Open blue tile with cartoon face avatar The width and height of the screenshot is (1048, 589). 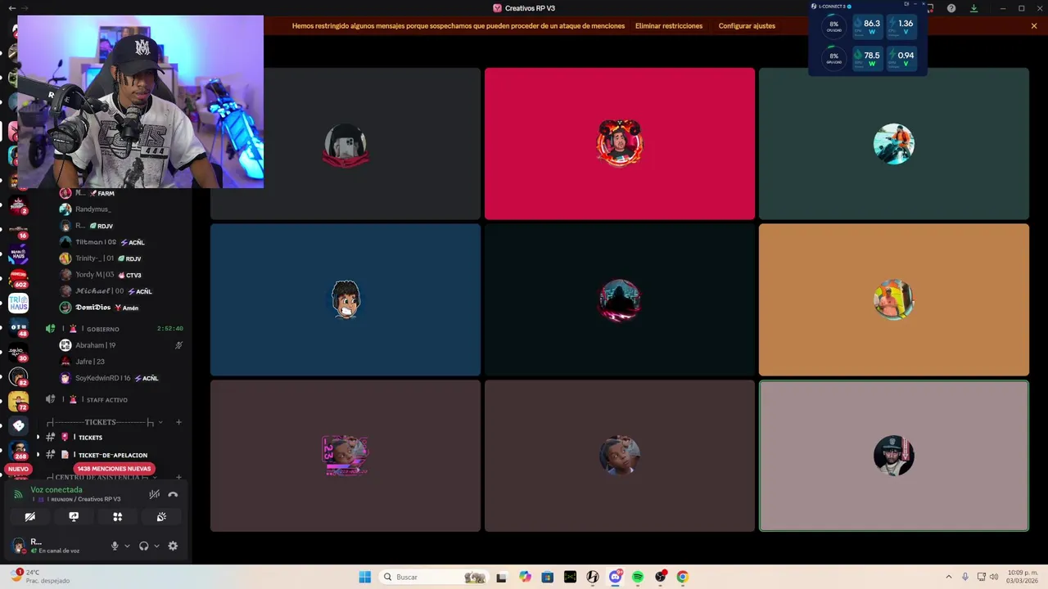[346, 299]
